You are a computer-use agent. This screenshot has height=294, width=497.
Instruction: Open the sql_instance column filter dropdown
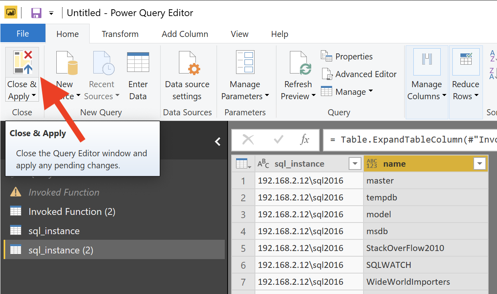click(x=355, y=163)
